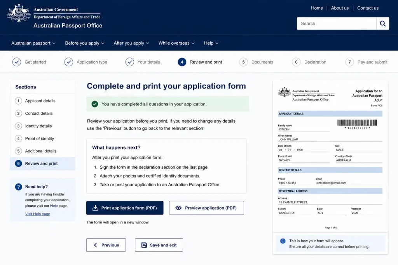Screen dimensions: 398x265
Task: Click the 'Need help?' heading text
Action: tap(36, 187)
